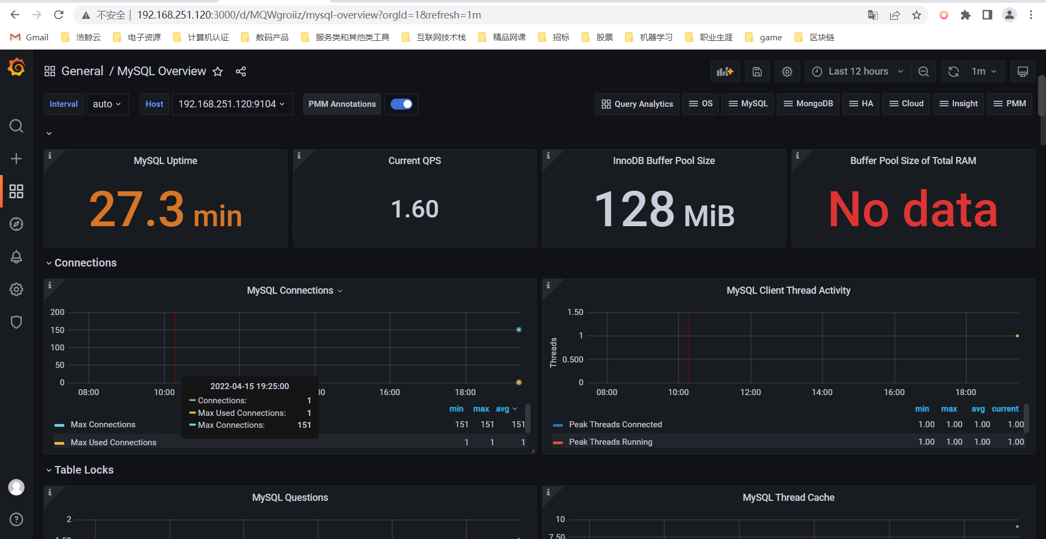Open the Last 12 hours time picker
Image resolution: width=1046 pixels, height=539 pixels.
click(858, 71)
